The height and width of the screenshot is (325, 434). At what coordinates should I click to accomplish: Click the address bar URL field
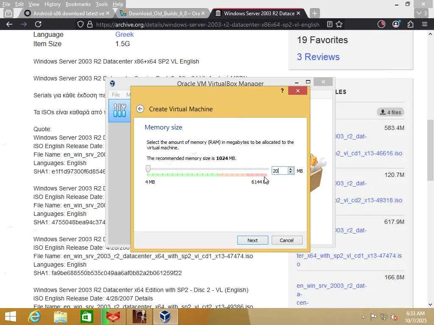click(x=208, y=24)
